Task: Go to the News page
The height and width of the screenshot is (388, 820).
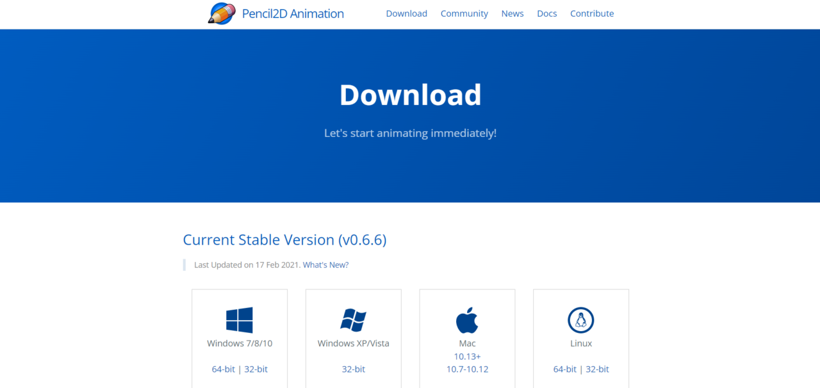Action: point(512,13)
